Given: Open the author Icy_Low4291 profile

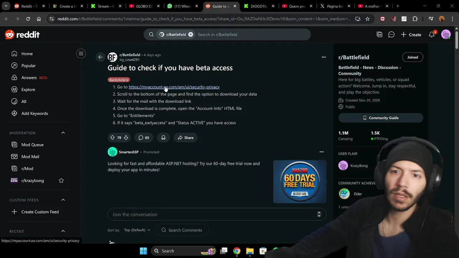Looking at the screenshot, I should [129, 60].
